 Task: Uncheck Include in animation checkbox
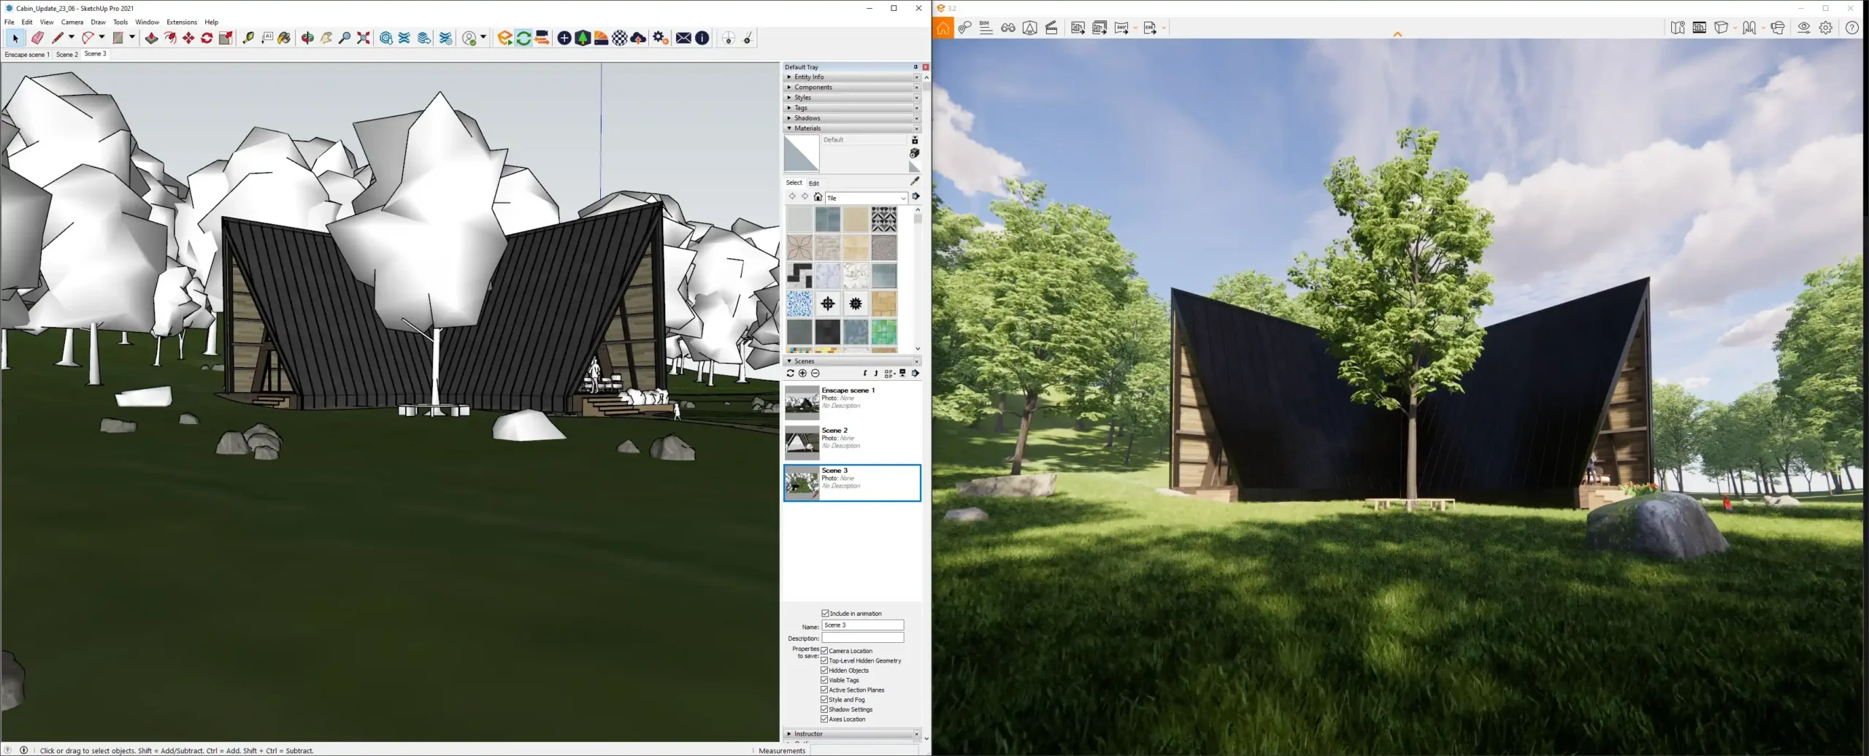coord(825,613)
